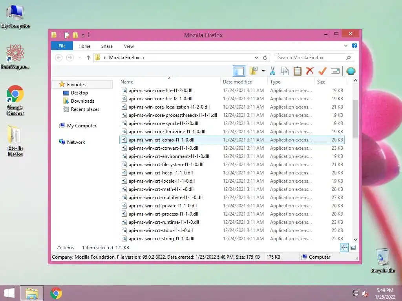Screen dimensions: 402x301
Task: Click the Properties quick access icon
Action: [67, 35]
